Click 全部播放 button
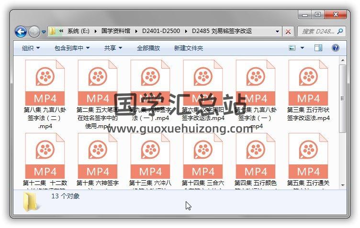 148,48
